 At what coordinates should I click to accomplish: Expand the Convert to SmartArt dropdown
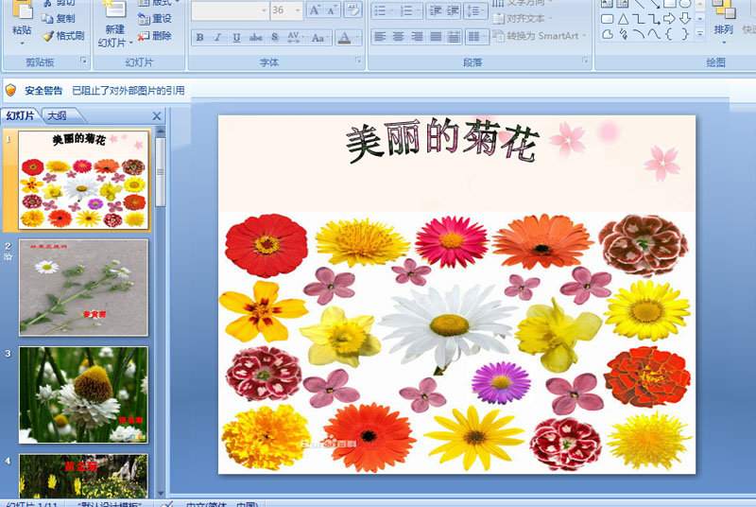tap(584, 36)
